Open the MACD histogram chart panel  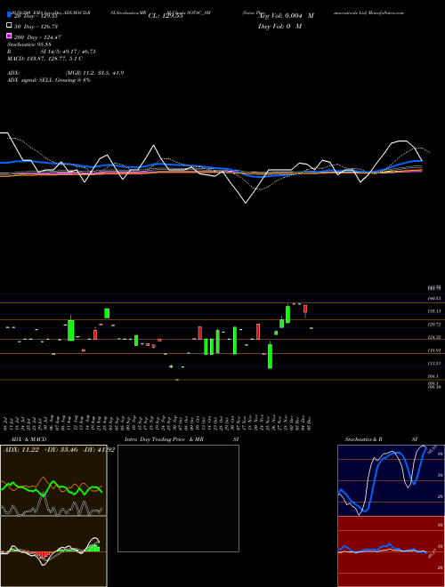point(53,551)
